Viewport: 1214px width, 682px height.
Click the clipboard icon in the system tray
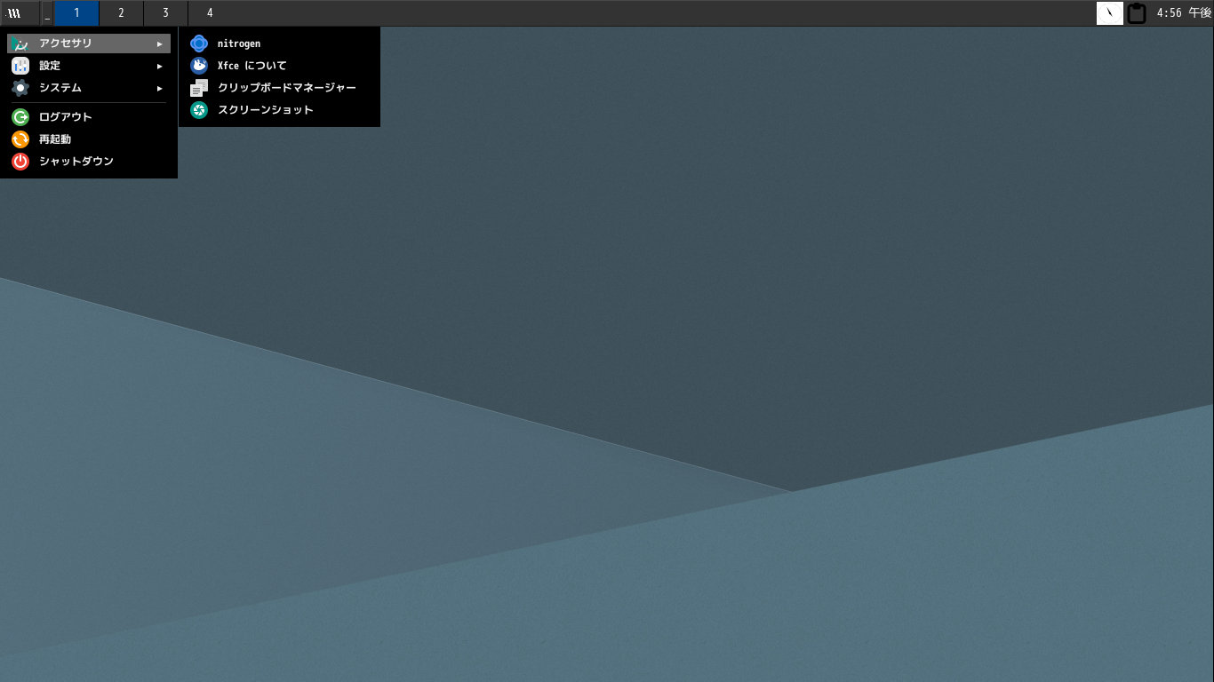[x=1137, y=13]
